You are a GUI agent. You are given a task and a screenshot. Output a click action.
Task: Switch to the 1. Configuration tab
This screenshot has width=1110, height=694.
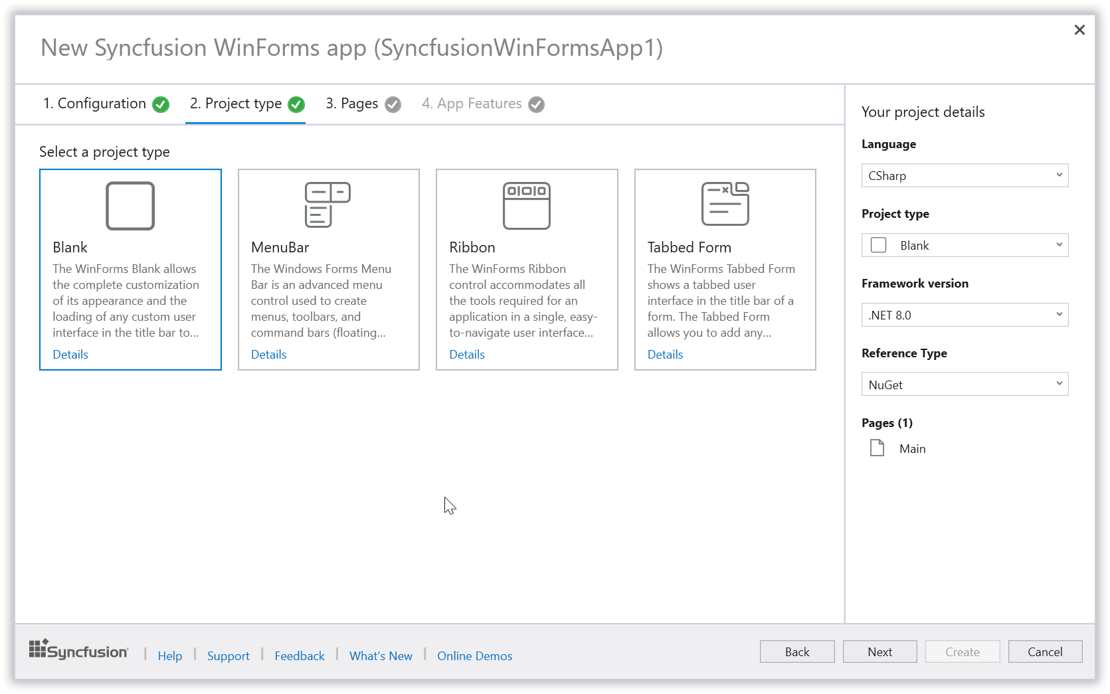(106, 104)
